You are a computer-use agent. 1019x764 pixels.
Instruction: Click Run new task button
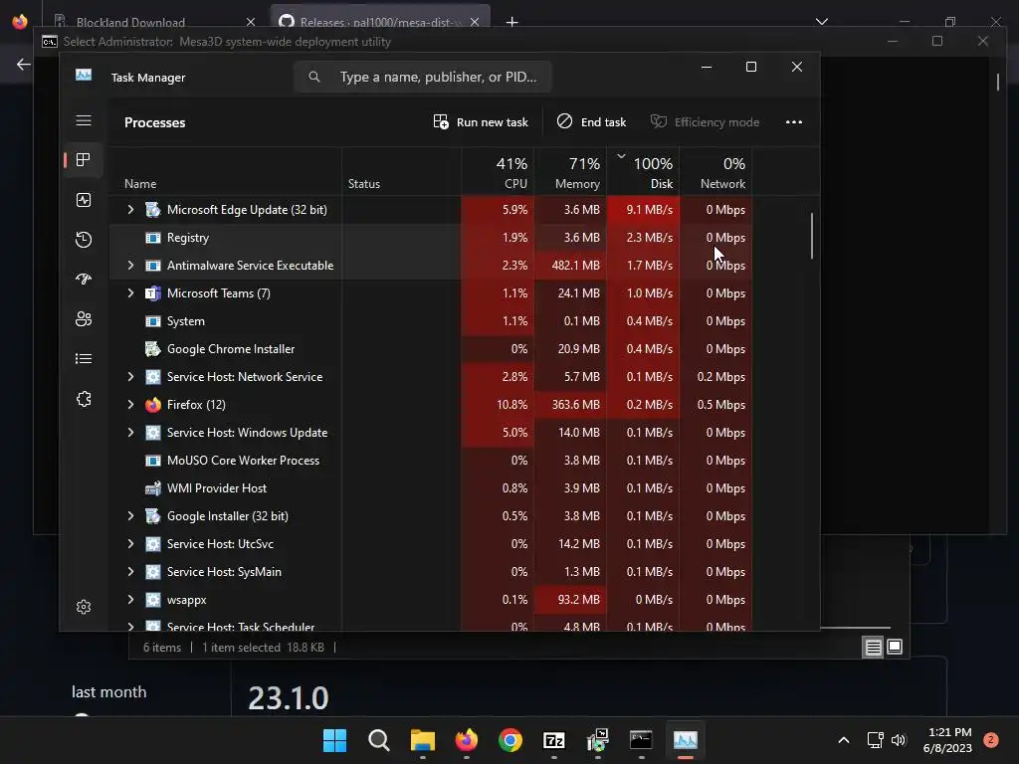point(481,122)
